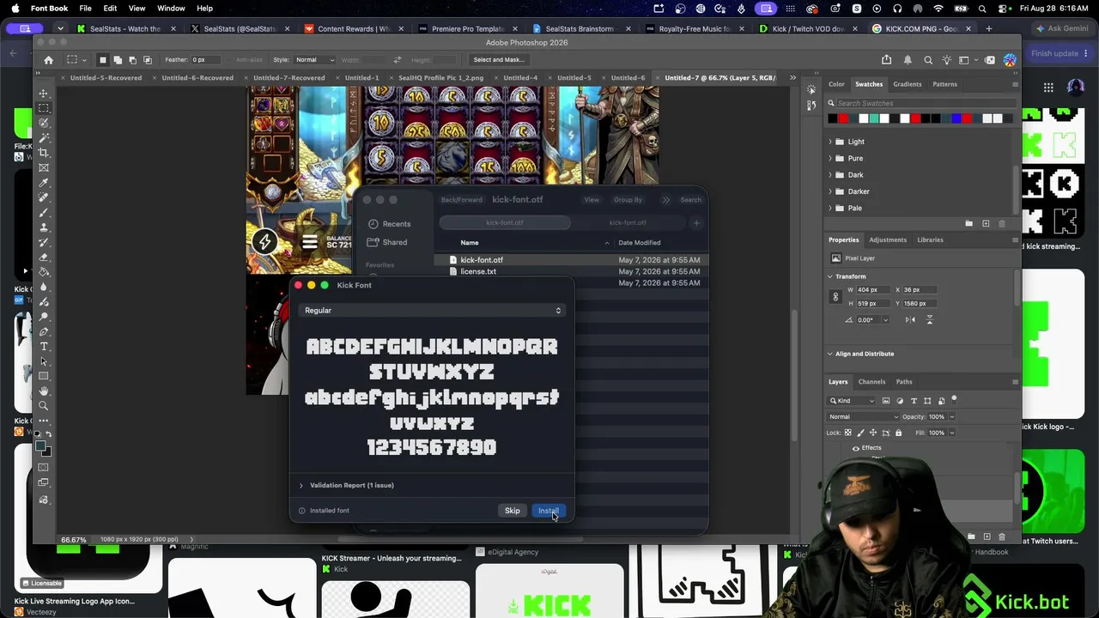Switch to Untitled-1 document tab

click(x=361, y=78)
